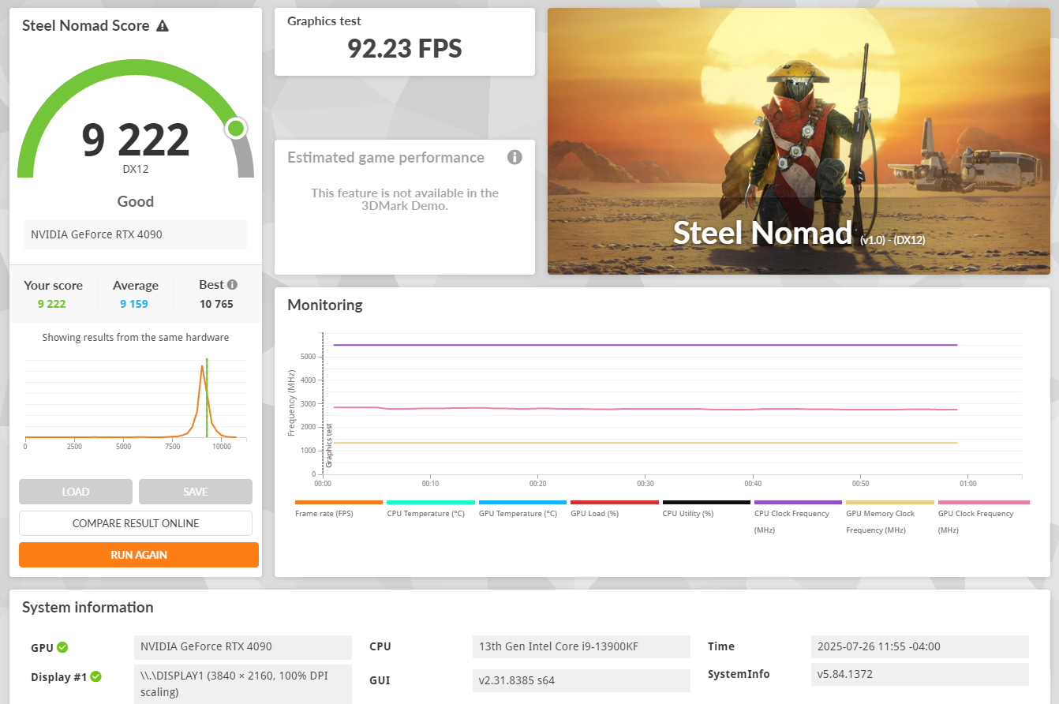Click the Best value 10 765
This screenshot has height=704, width=1059.
point(216,304)
